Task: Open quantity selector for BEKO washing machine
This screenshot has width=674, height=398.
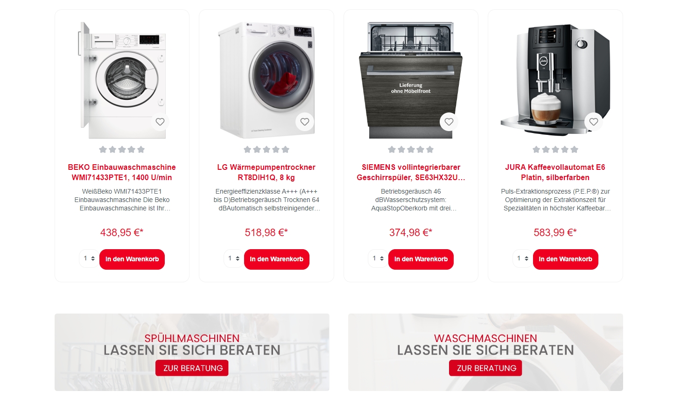Action: tap(89, 258)
